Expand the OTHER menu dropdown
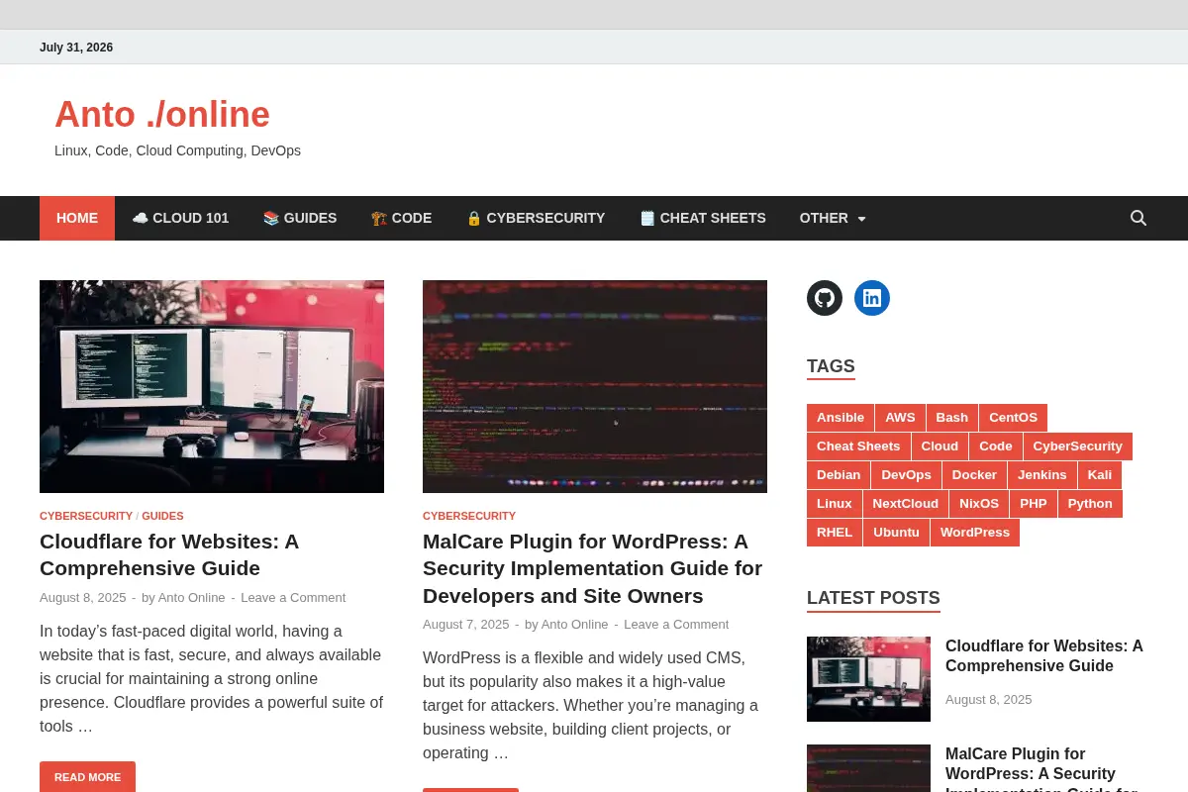 click(833, 218)
